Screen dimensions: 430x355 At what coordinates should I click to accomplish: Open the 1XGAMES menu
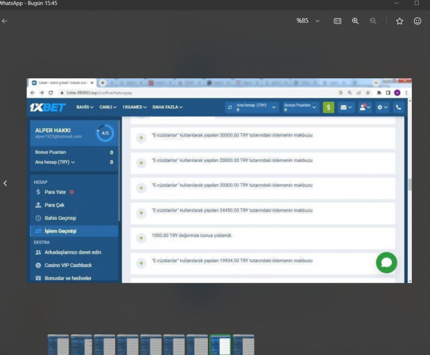[x=135, y=107]
